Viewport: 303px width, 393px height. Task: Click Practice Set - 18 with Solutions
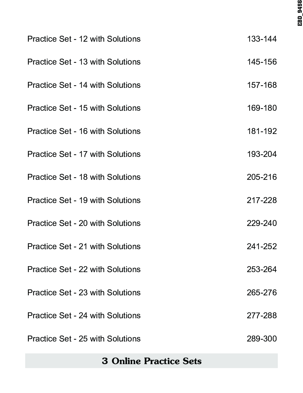click(84, 177)
